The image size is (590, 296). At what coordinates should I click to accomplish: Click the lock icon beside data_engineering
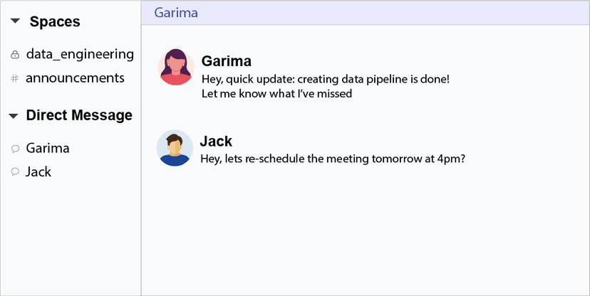click(15, 55)
